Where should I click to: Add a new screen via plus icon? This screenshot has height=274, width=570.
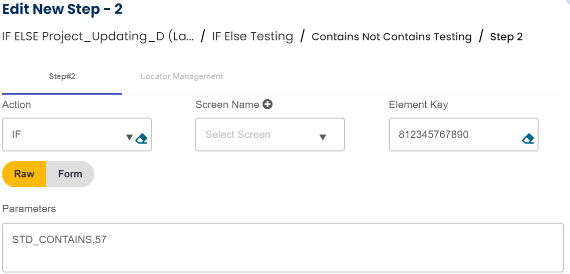268,105
